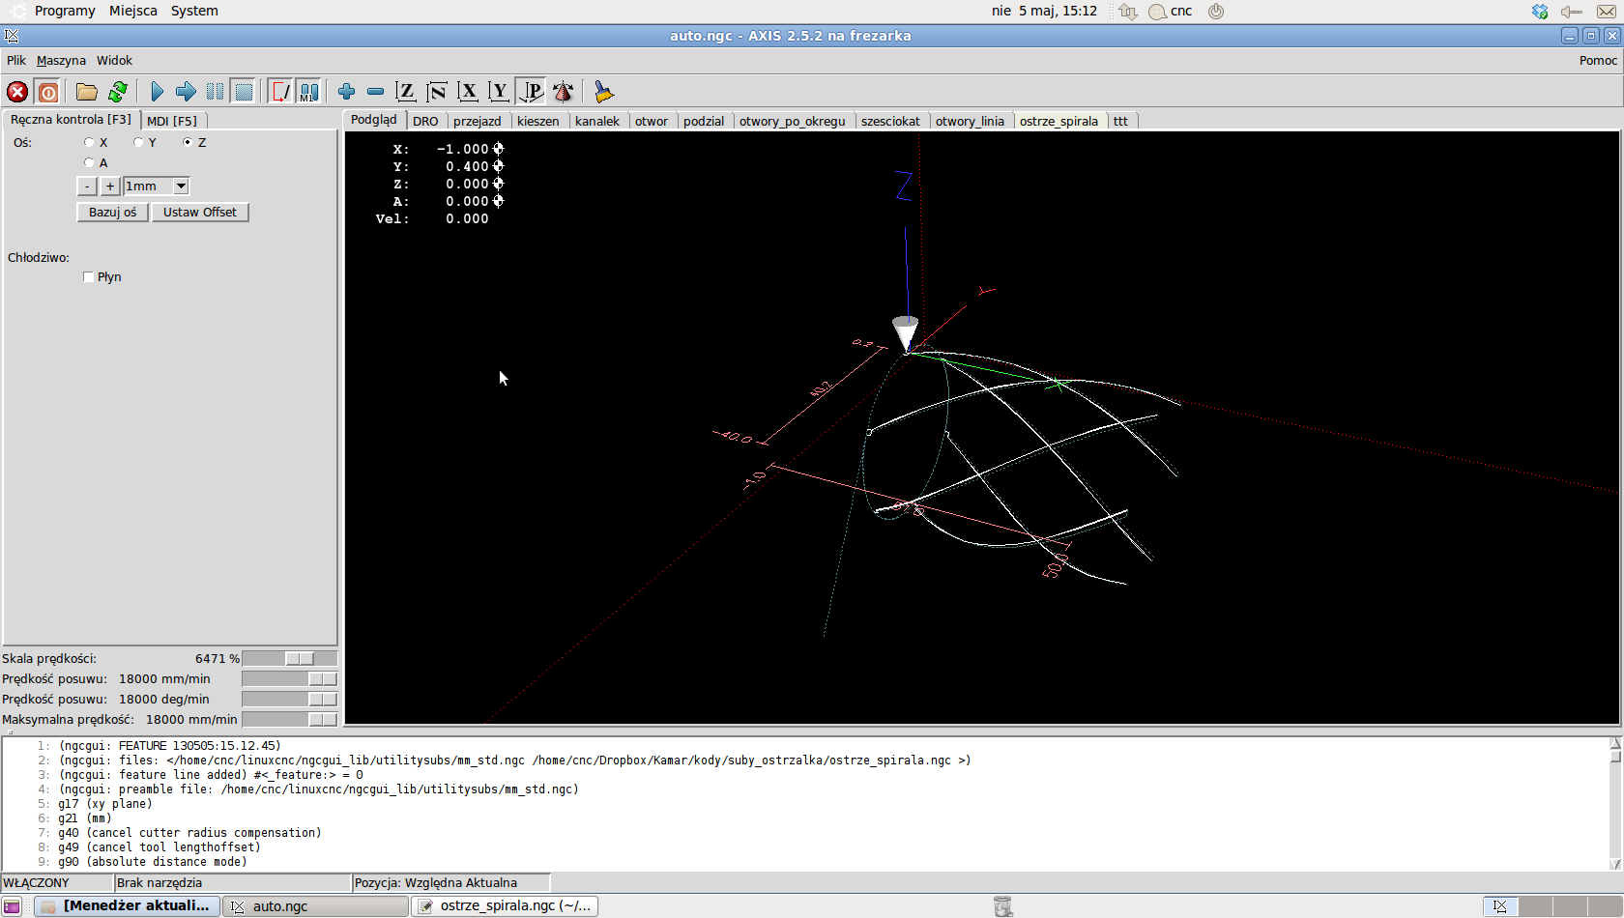Image resolution: width=1624 pixels, height=918 pixels.
Task: Toggle the emergency stop button
Action: click(x=17, y=92)
